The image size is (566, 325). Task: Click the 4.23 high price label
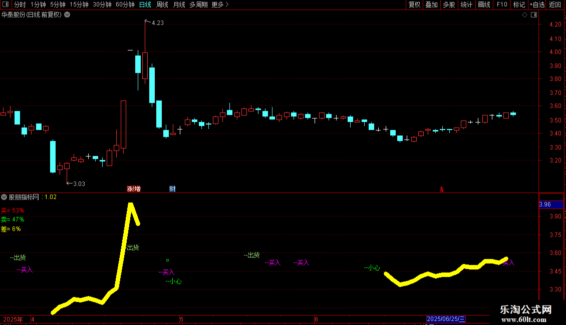[x=158, y=23]
